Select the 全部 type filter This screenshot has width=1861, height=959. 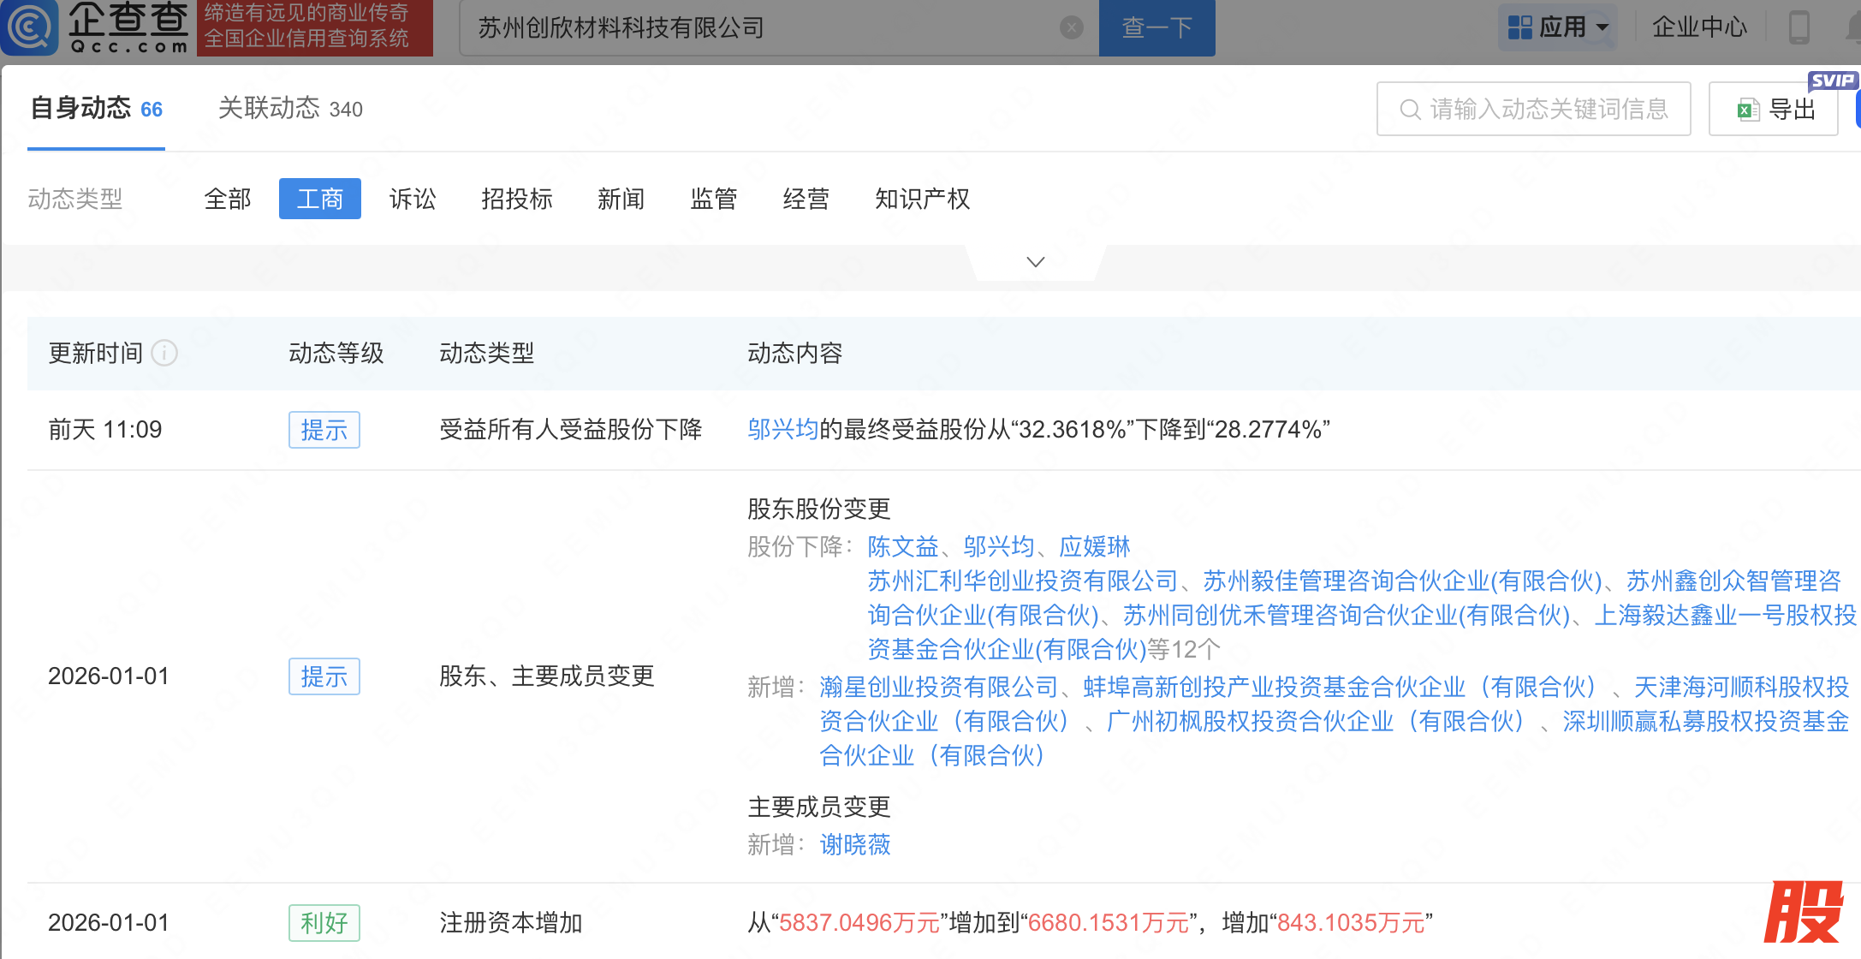[x=228, y=199]
